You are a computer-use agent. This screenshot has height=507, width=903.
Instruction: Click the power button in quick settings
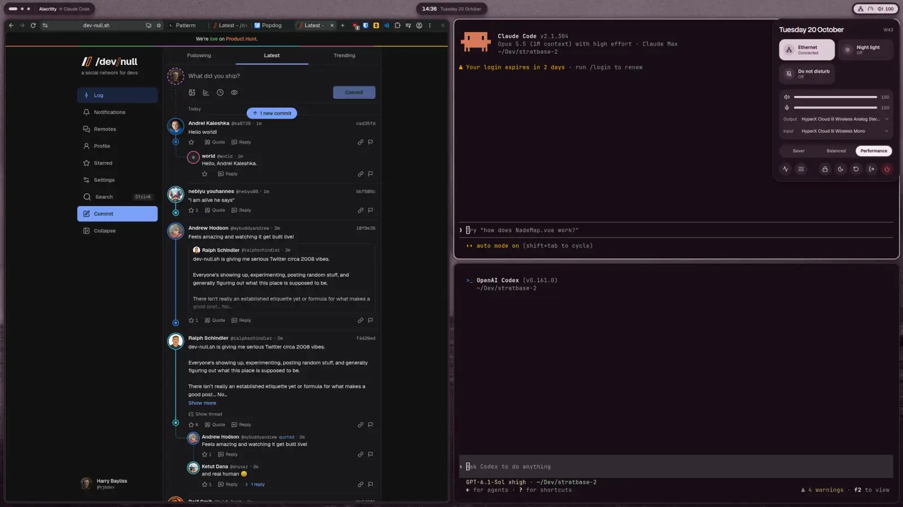(x=887, y=169)
